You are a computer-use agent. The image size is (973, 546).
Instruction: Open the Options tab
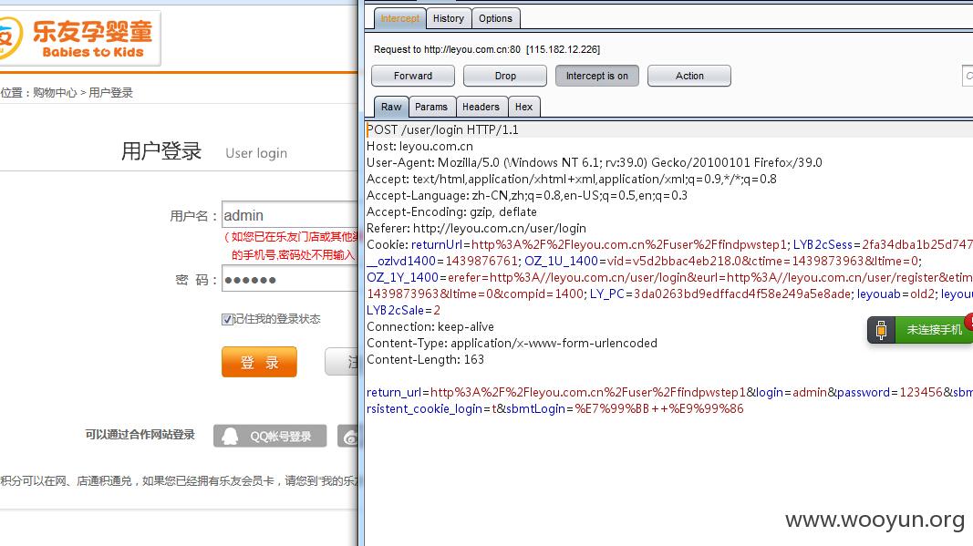pyautogui.click(x=495, y=18)
